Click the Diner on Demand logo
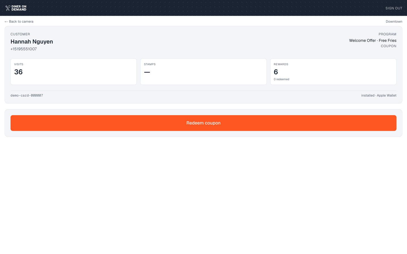407x254 pixels. click(x=16, y=8)
